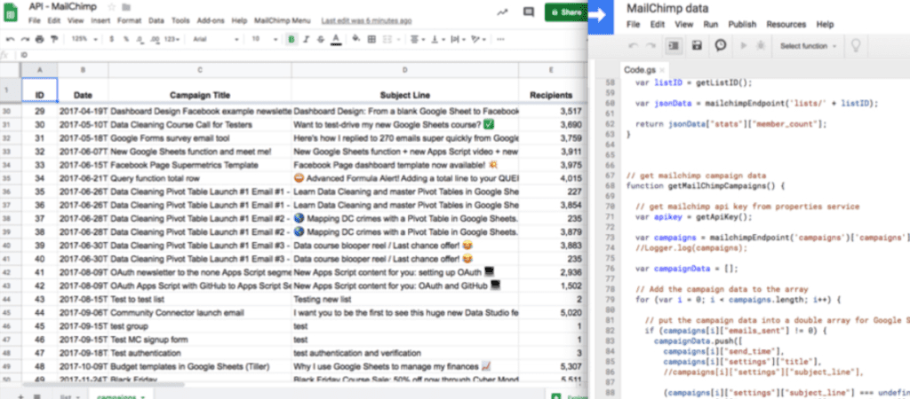Toggle Strikethrough formatting in Sheets
Viewport: 910px width, 399px height.
point(321,39)
